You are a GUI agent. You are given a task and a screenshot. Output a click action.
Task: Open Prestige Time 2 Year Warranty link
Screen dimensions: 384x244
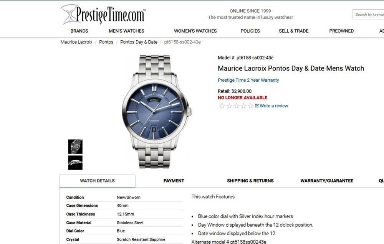point(248,80)
